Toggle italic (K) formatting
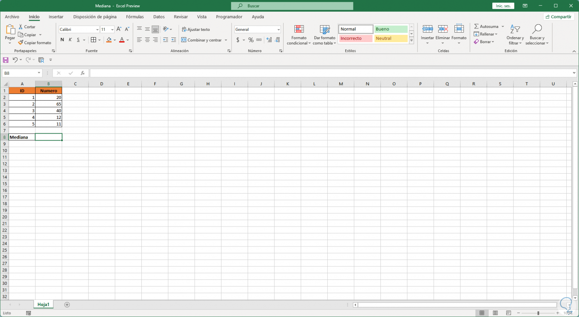Image resolution: width=579 pixels, height=317 pixels. tap(70, 40)
